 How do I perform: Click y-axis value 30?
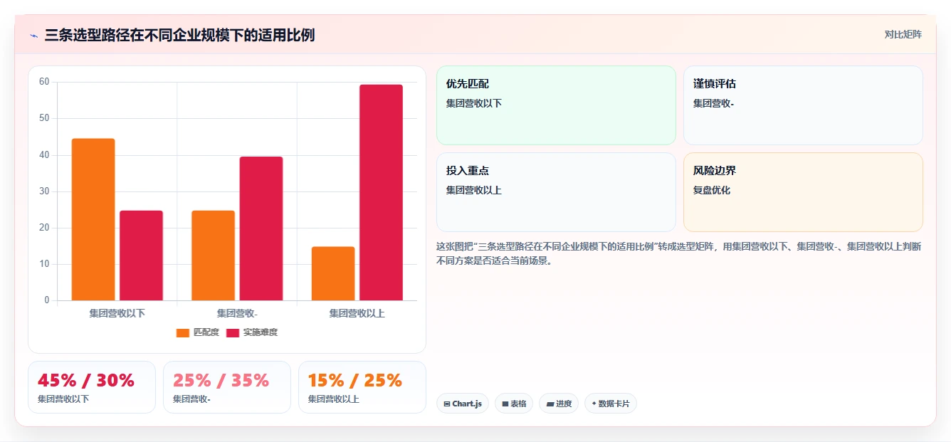pos(44,191)
